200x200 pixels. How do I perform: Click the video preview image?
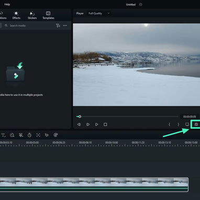137,65
